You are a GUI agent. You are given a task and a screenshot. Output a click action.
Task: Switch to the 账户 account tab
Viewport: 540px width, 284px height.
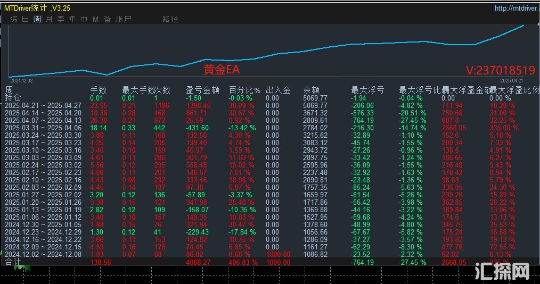124,19
